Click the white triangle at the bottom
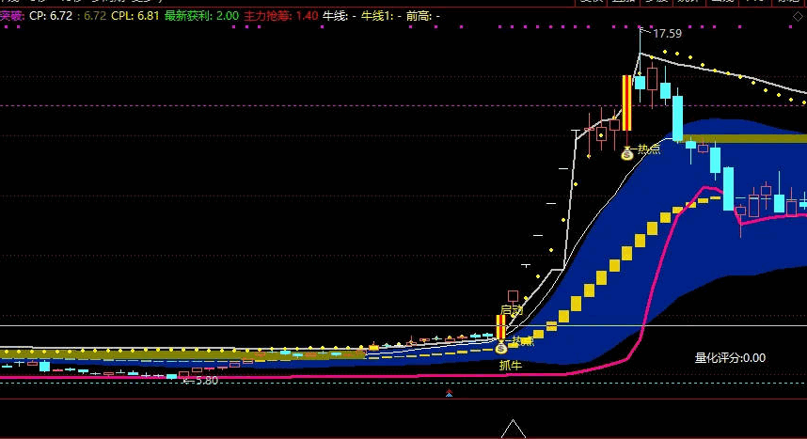This screenshot has height=439, width=807. tap(513, 430)
